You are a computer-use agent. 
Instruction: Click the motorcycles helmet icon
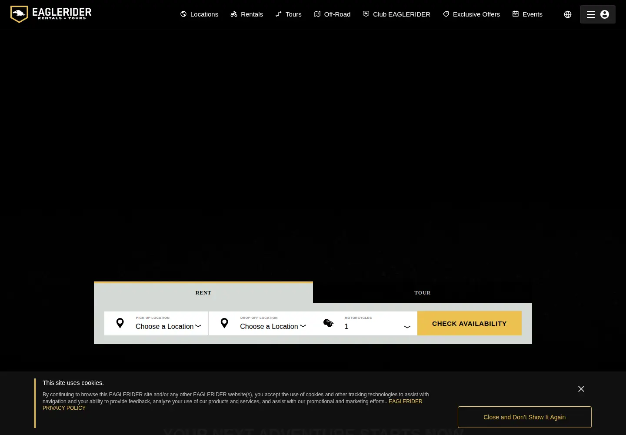(329, 323)
